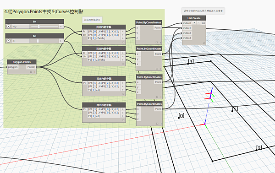Click the minus button on List.Create node
Viewport: 275px width, 173px height.
pos(198,23)
